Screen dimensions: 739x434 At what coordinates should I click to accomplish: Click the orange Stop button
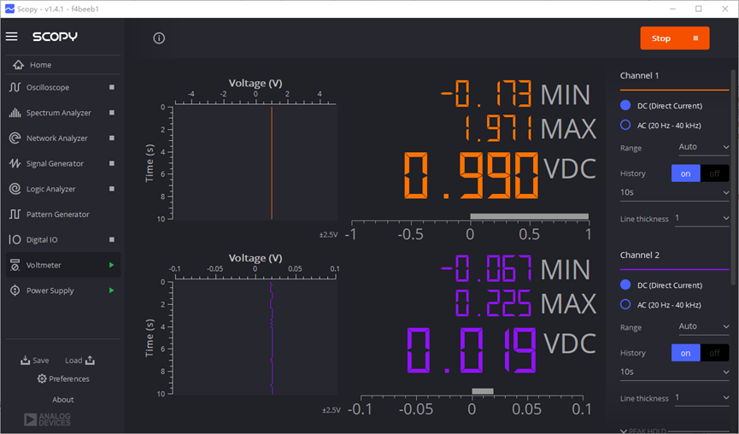(x=674, y=38)
